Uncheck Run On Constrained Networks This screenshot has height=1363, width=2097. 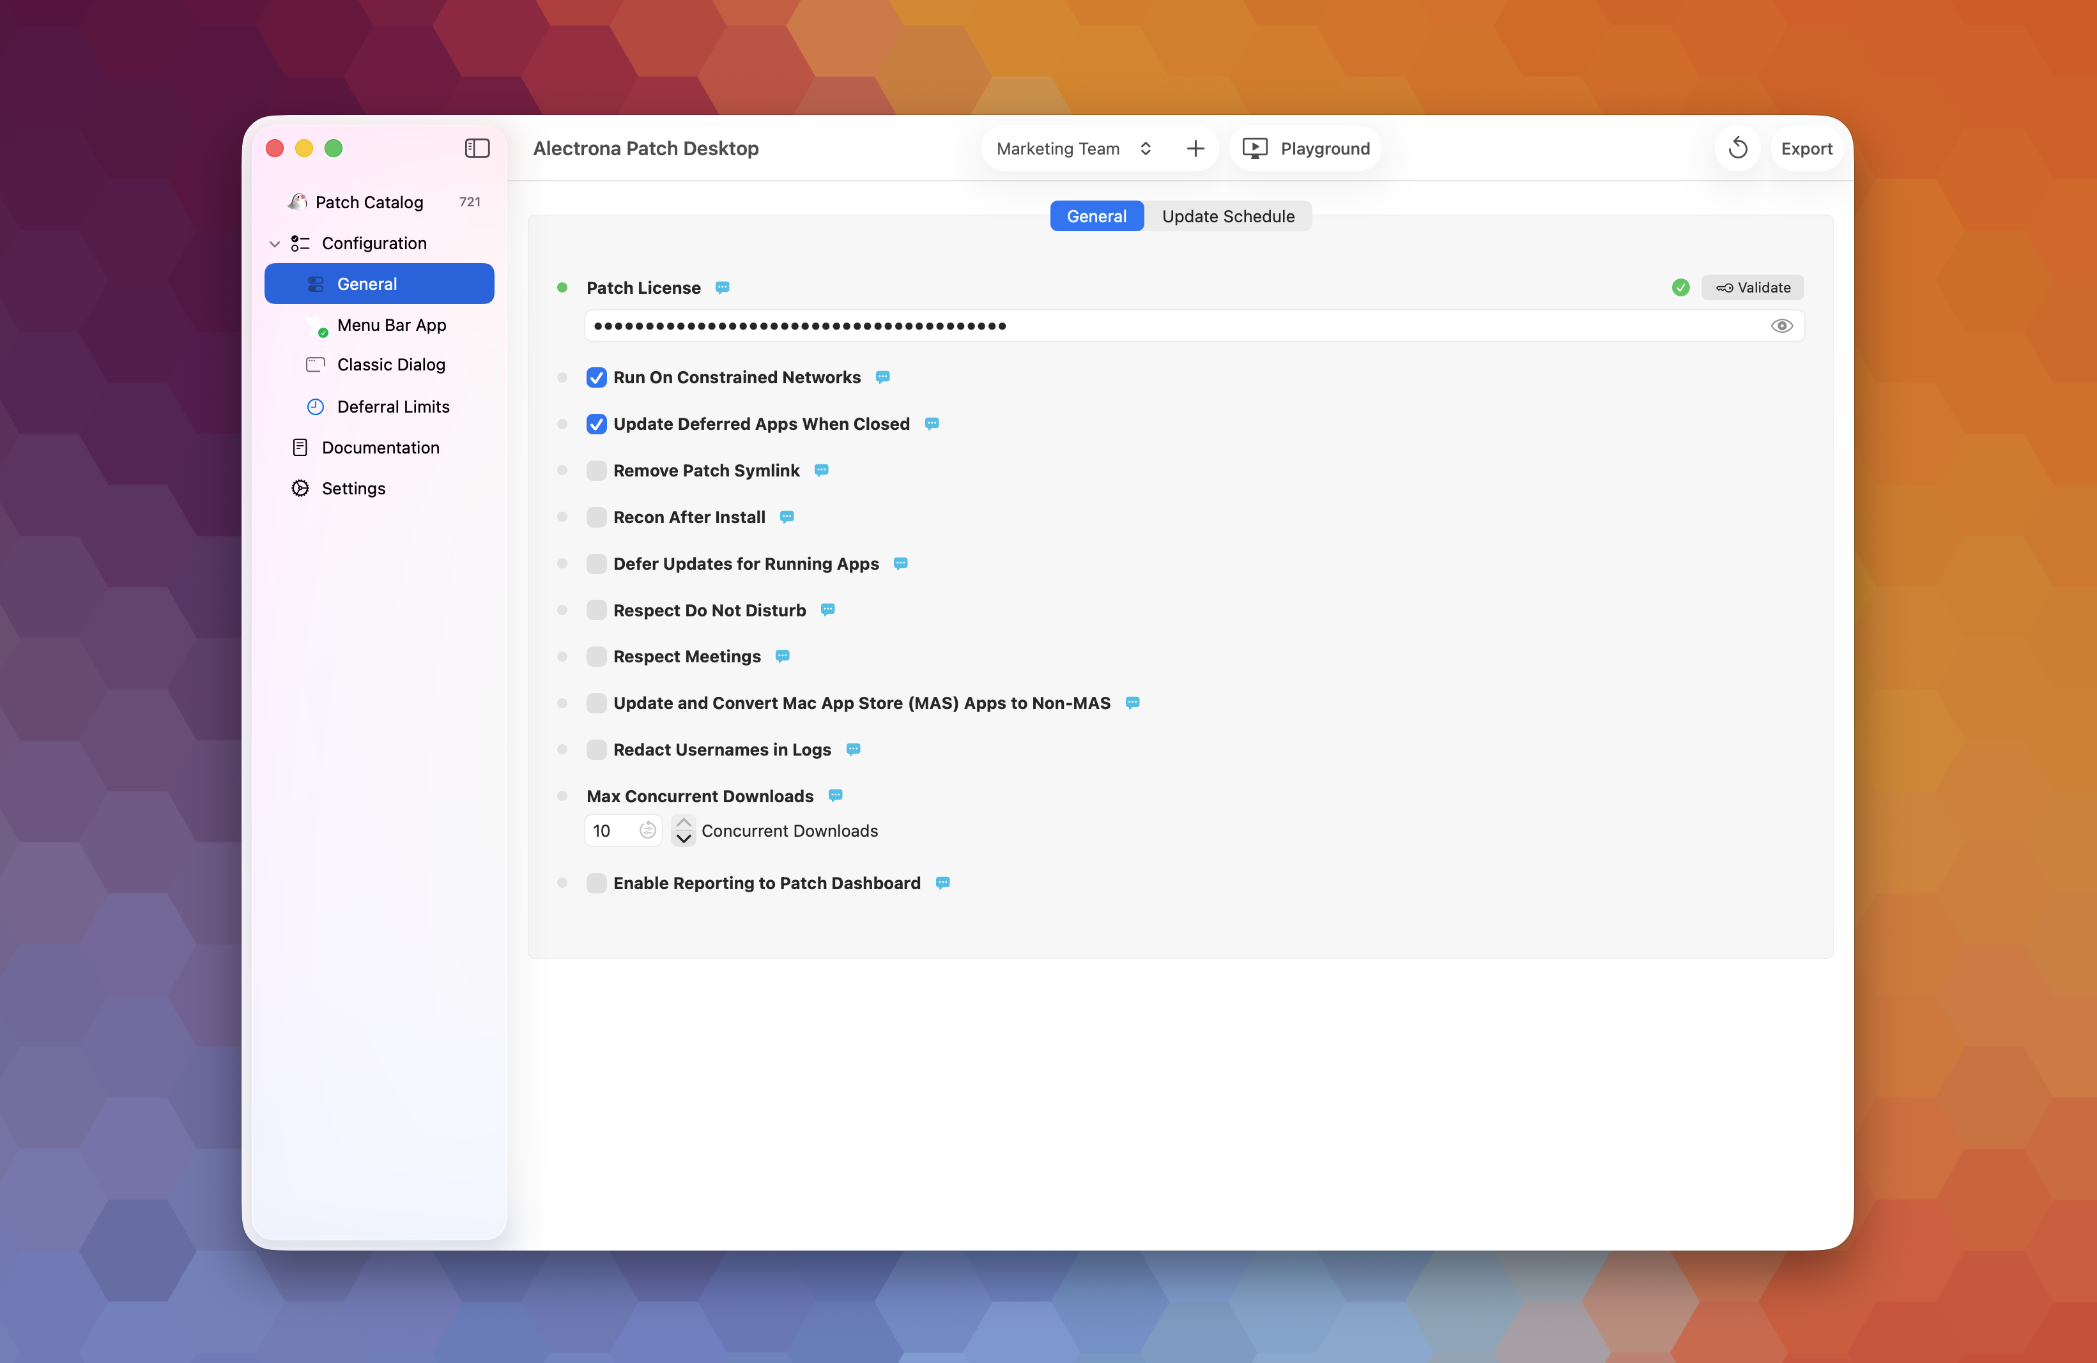(597, 377)
